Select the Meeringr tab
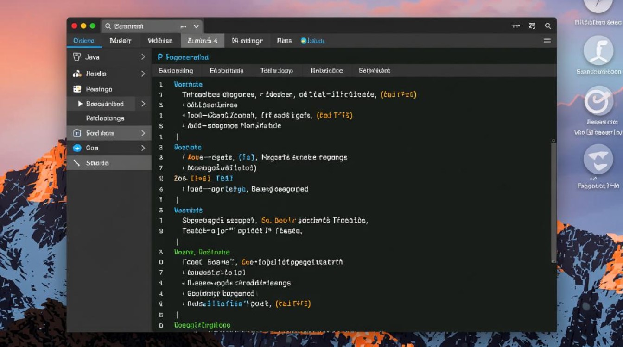The height and width of the screenshot is (347, 623). pos(248,41)
